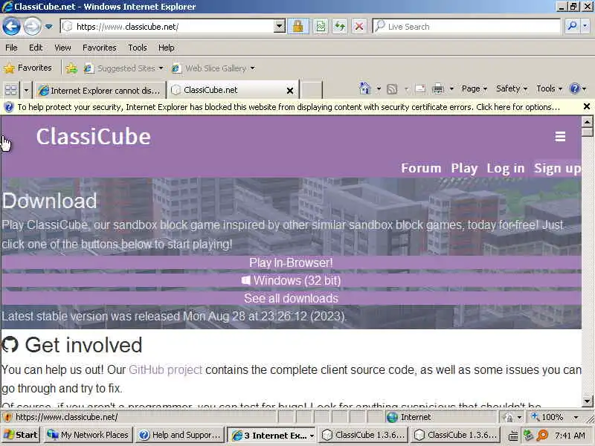Open Favorites Center with the star button
595x446 pixels.
pyautogui.click(x=28, y=68)
